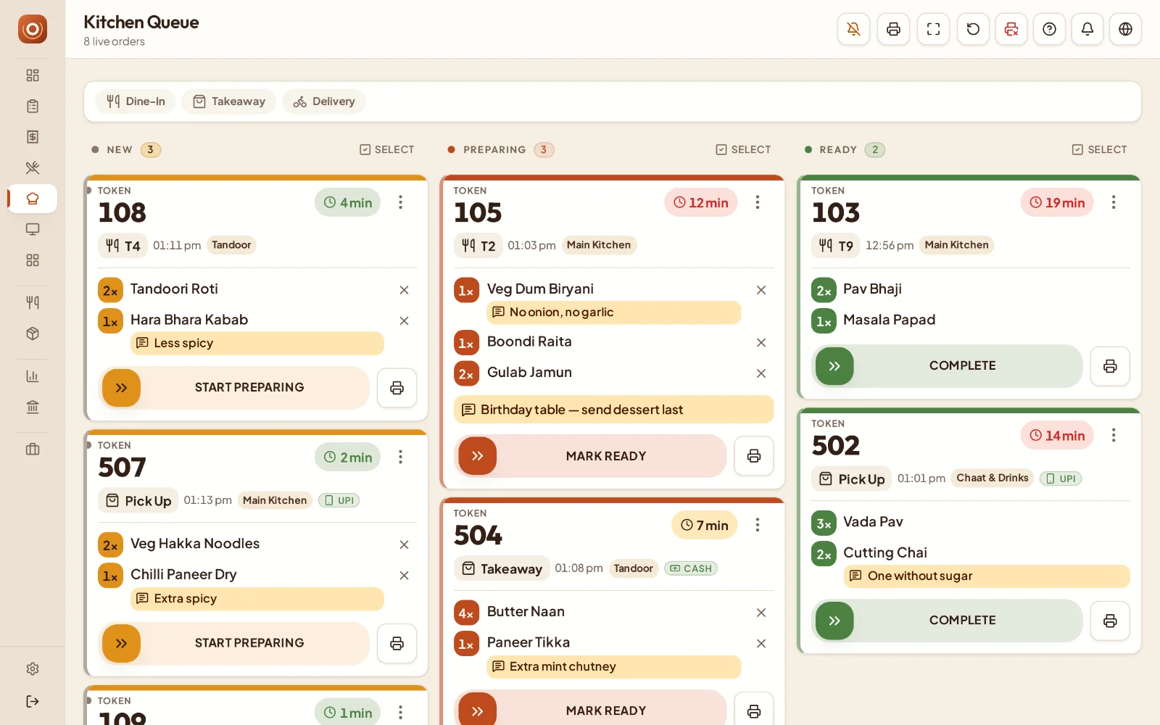Open settings gear in the sidebar

click(33, 669)
